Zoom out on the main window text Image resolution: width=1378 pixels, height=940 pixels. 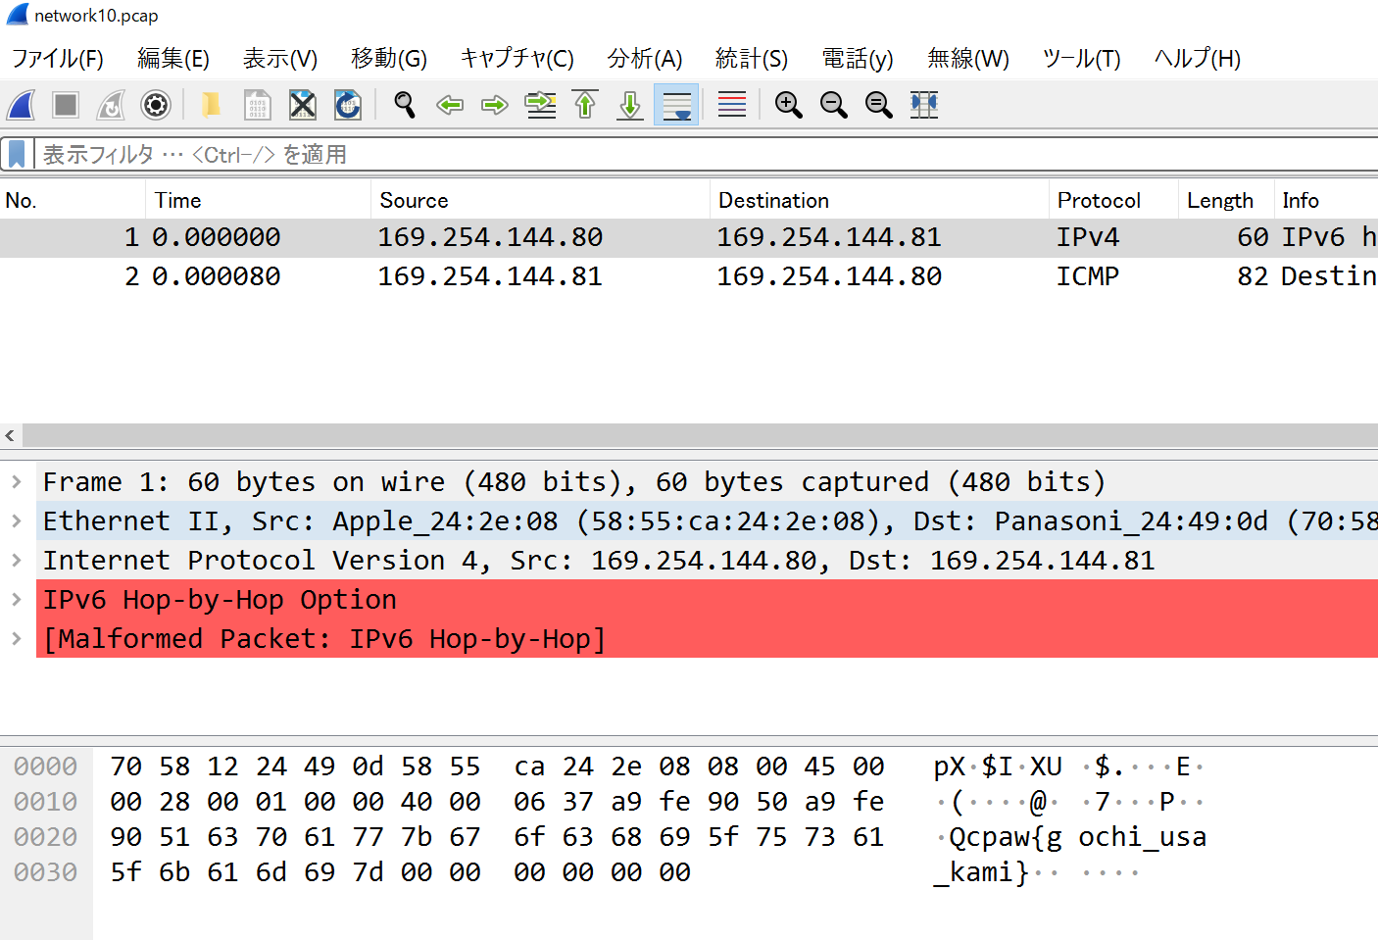[x=833, y=105]
